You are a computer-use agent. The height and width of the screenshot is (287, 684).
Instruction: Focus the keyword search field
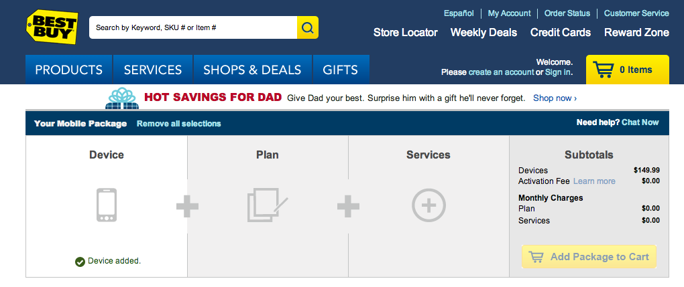(x=193, y=27)
